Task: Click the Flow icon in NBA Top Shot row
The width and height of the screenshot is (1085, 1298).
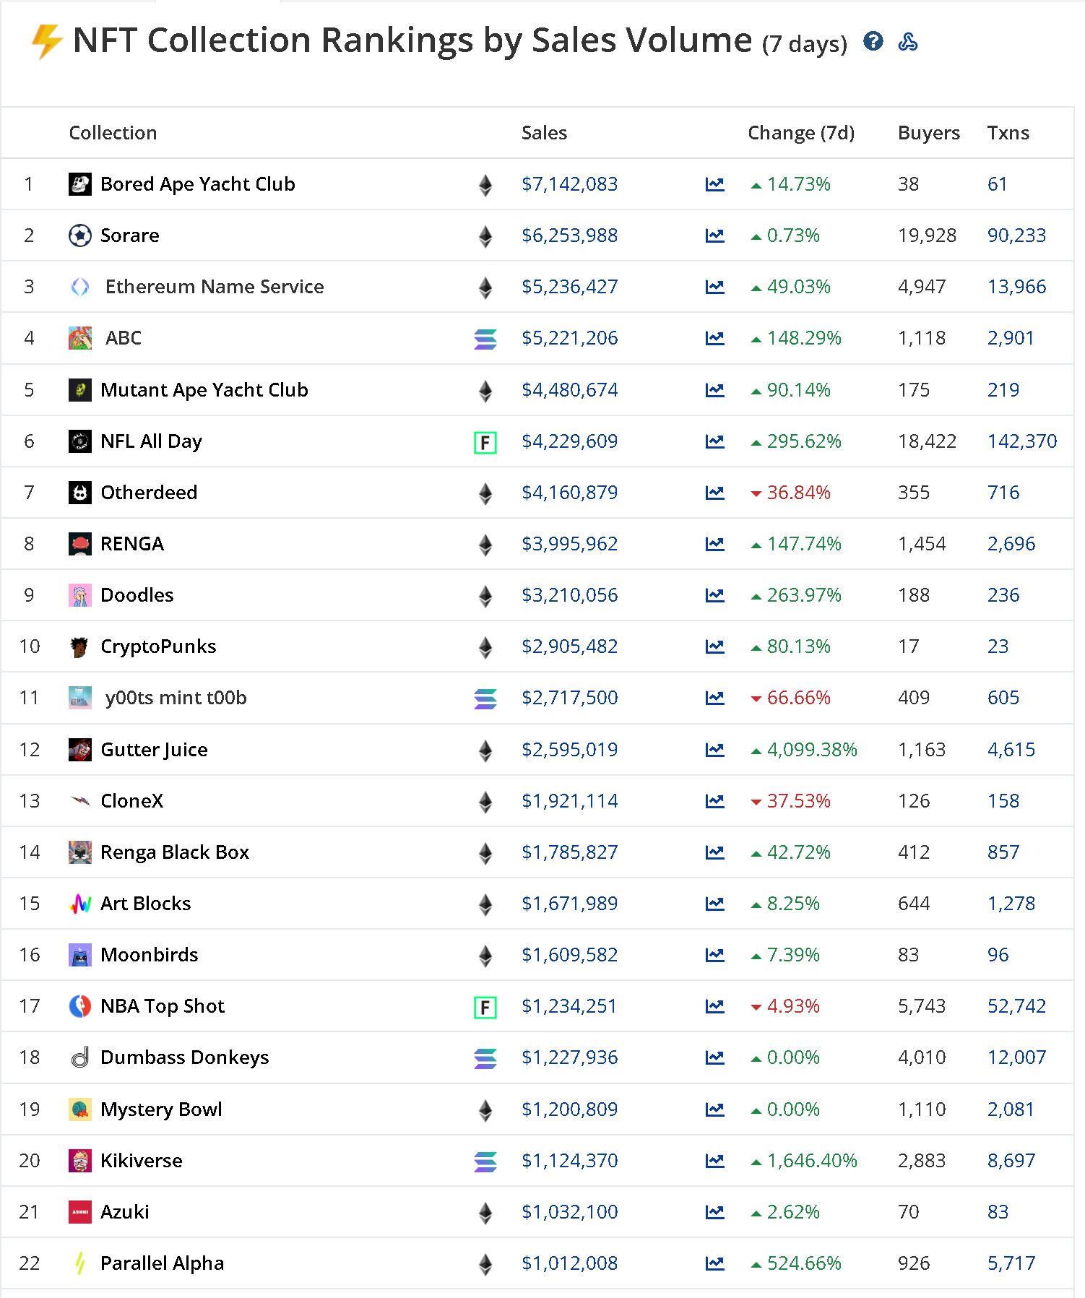Action: click(485, 1007)
